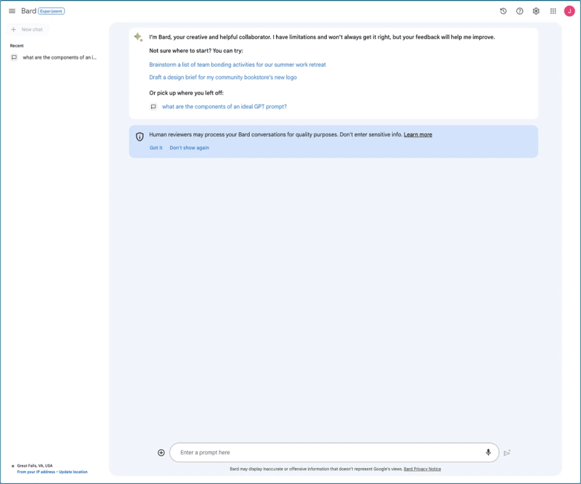Activate the microphone voice input
Image resolution: width=581 pixels, height=484 pixels.
point(488,452)
